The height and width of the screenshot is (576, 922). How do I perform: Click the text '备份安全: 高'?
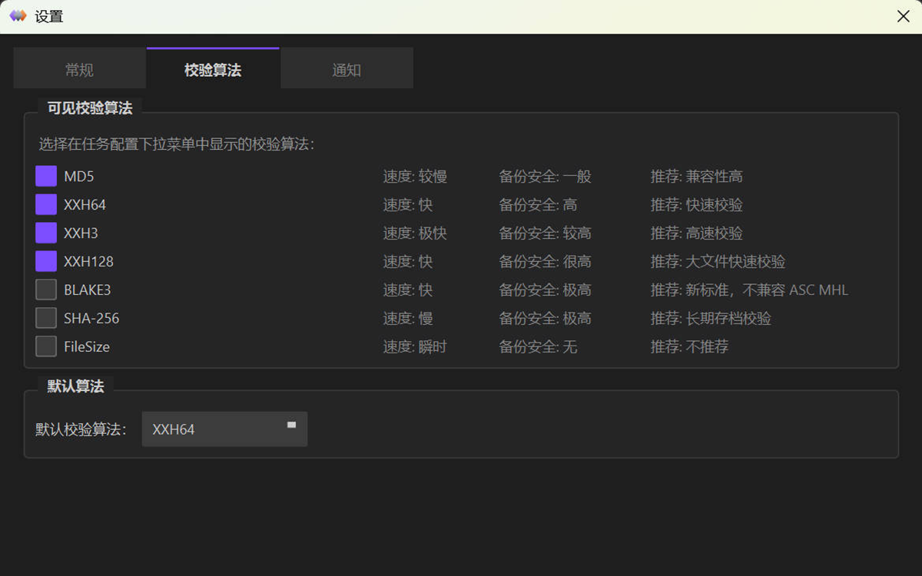pyautogui.click(x=539, y=205)
